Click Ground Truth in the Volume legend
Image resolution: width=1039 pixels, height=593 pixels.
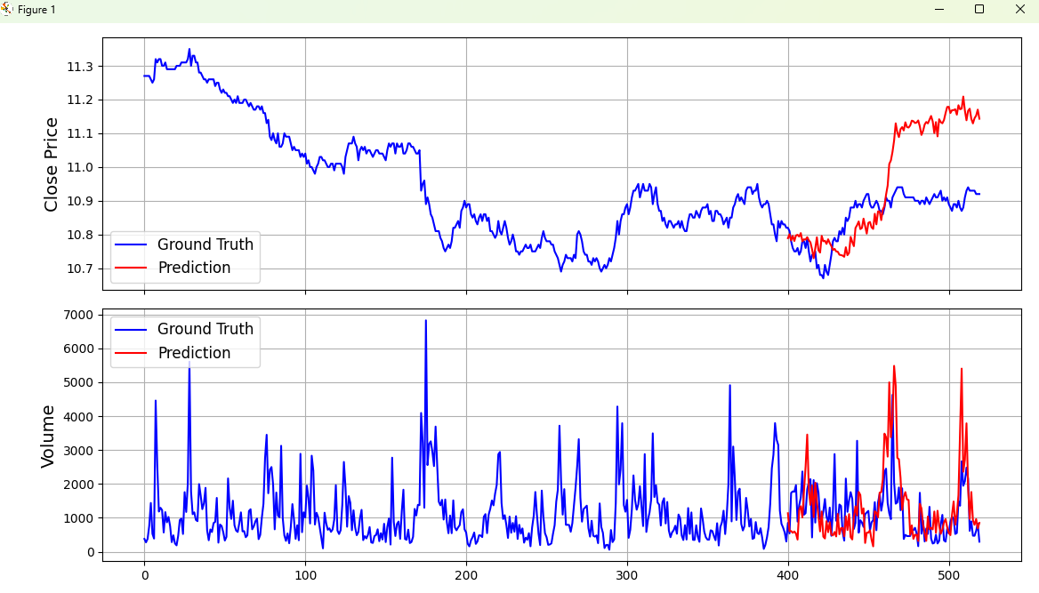coord(205,329)
